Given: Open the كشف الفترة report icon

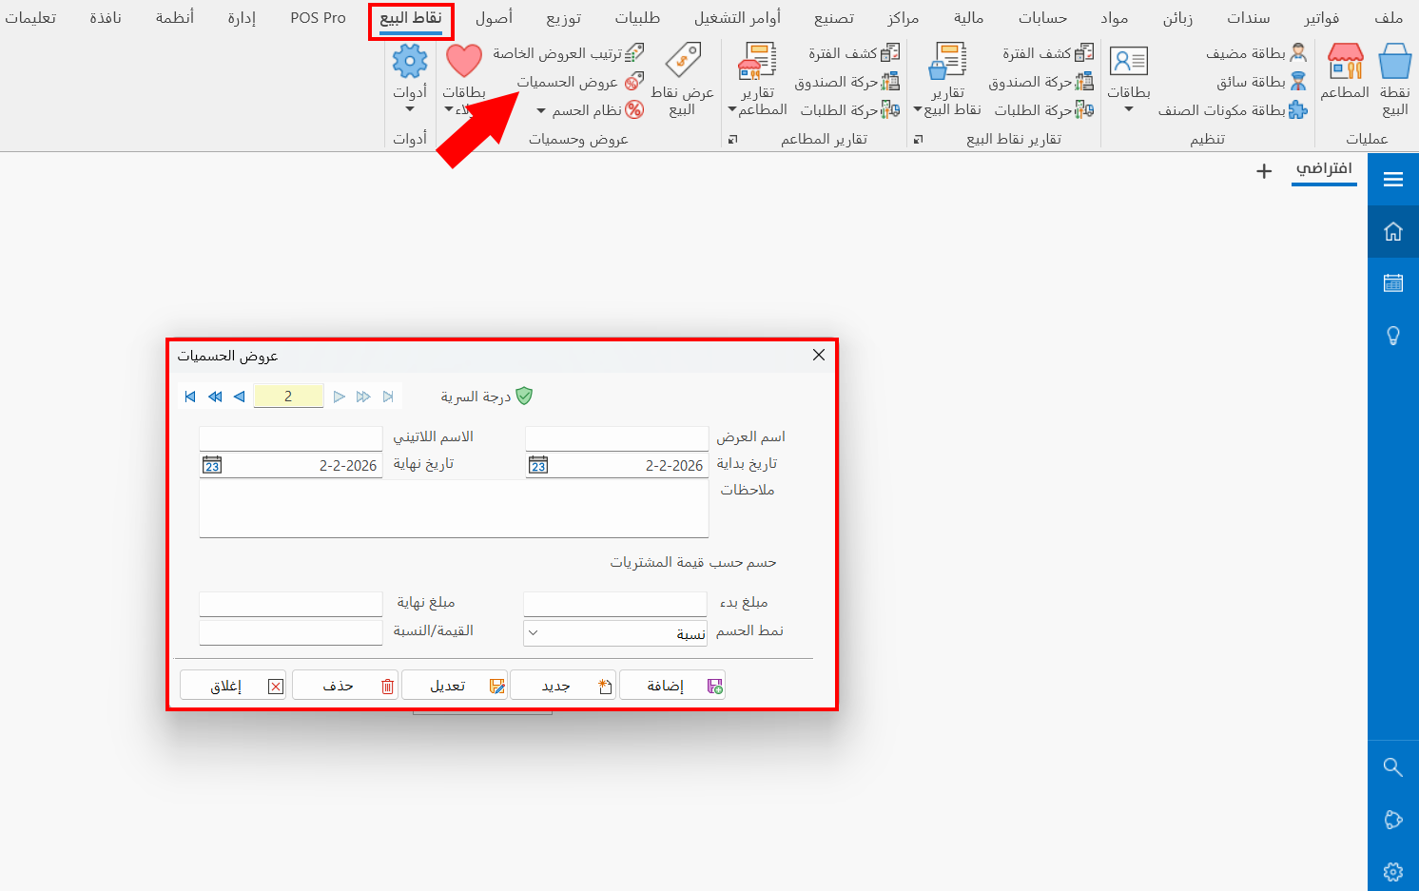Looking at the screenshot, I should pyautogui.click(x=1046, y=52).
